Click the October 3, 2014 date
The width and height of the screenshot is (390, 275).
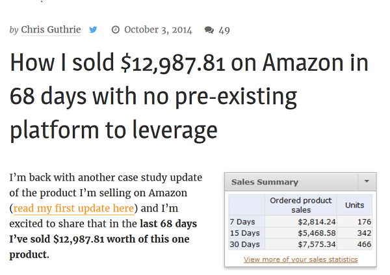click(158, 30)
